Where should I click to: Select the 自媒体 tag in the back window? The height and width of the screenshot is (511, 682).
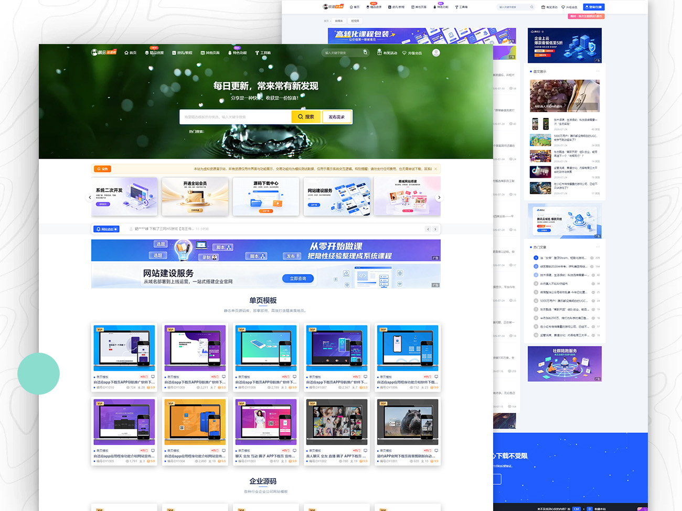[339, 21]
